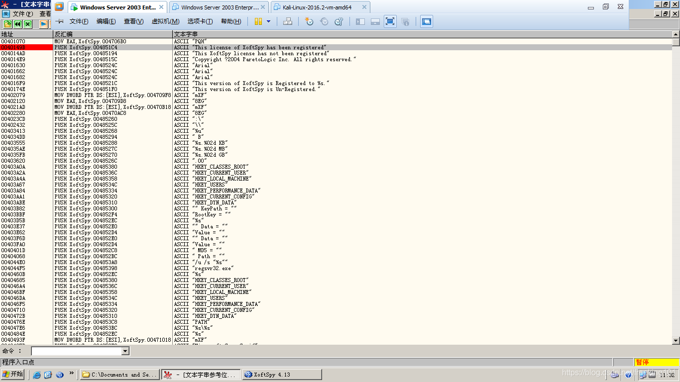Image resolution: width=680 pixels, height=382 pixels.
Task: Select the "regsvr32.exe" string row
Action: coord(336,268)
